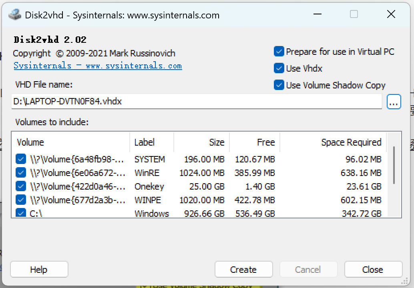Click the 926.66 GB size value
This screenshot has height=288, width=414.
point(204,213)
